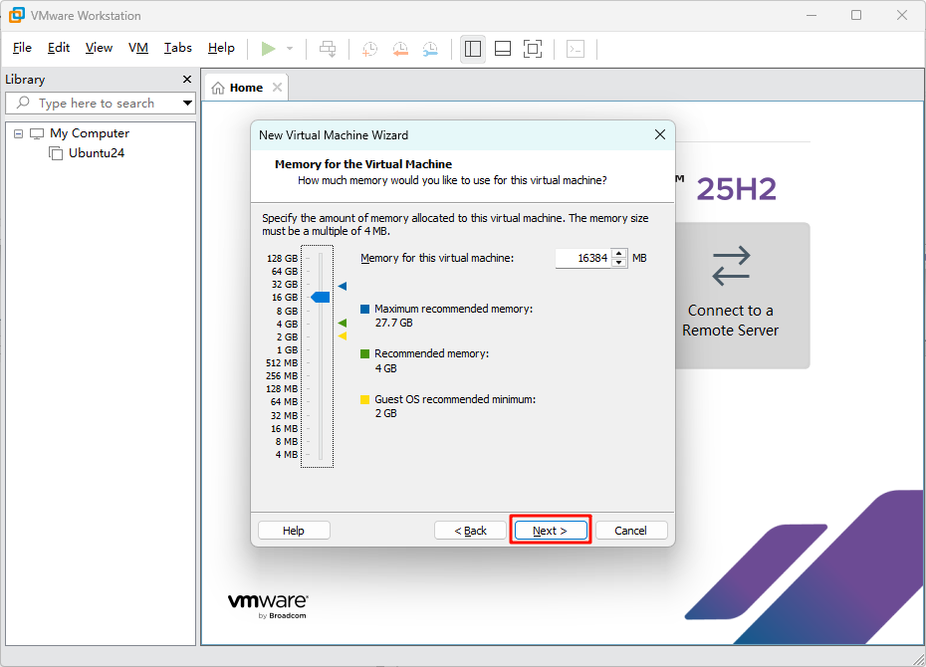
Task: Open the power options dropdown arrow
Action: 290,49
